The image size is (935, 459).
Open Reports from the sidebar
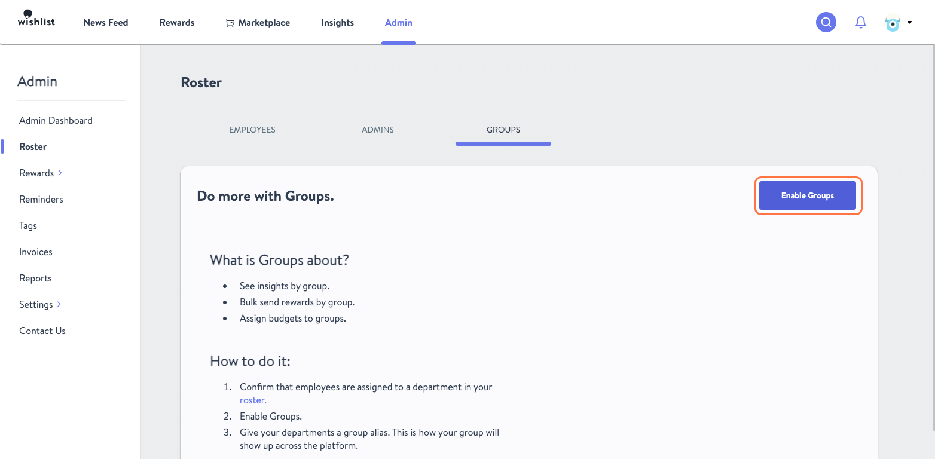(35, 278)
